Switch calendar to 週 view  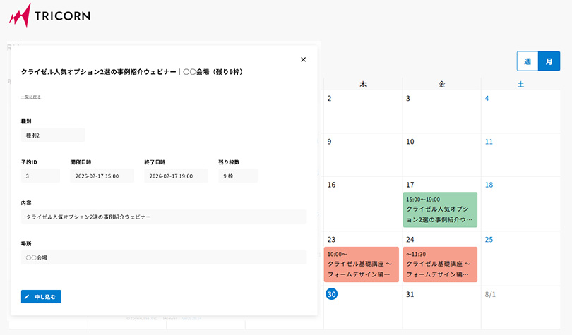coord(528,61)
